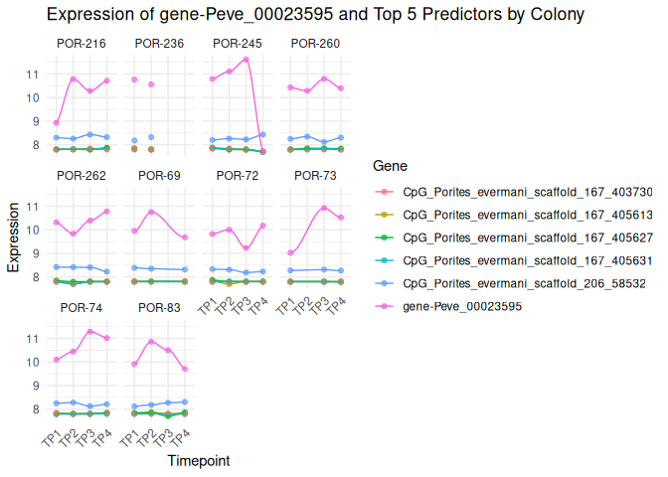
Task: Click the POR-262 panel title
Action: tap(82, 176)
